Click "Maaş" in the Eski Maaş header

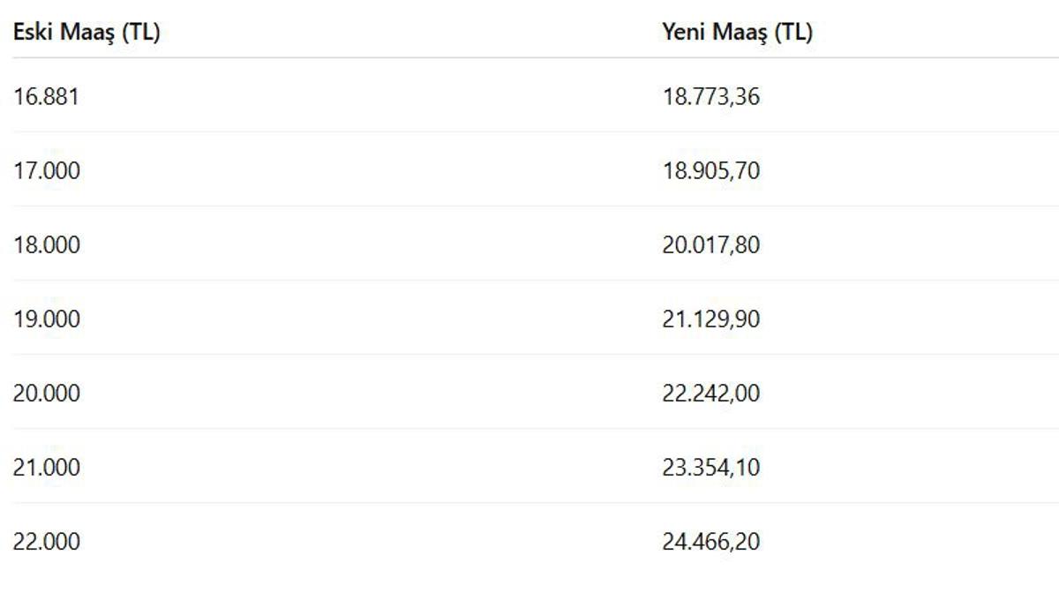(x=86, y=33)
